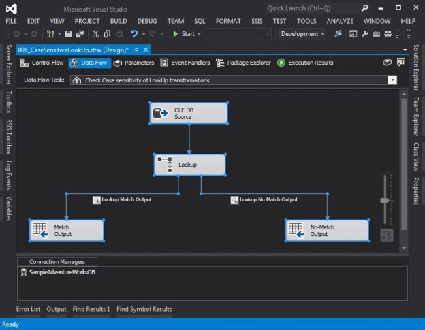Save the file with the Save icon
This screenshot has height=330, width=425.
tap(68, 34)
